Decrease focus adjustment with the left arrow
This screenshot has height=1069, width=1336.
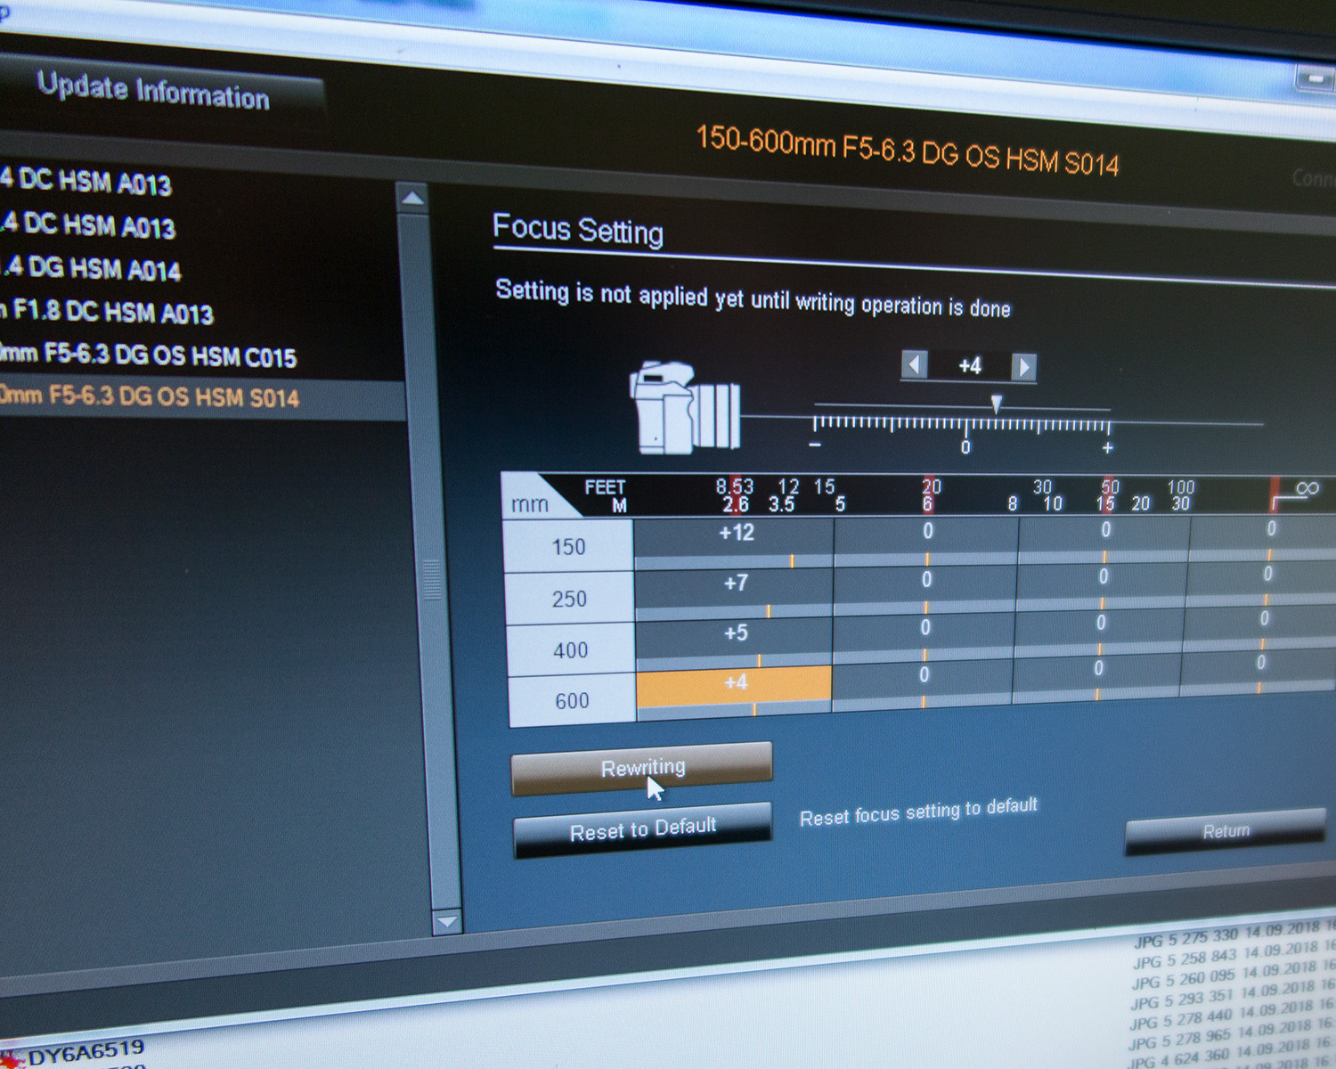pyautogui.click(x=914, y=364)
